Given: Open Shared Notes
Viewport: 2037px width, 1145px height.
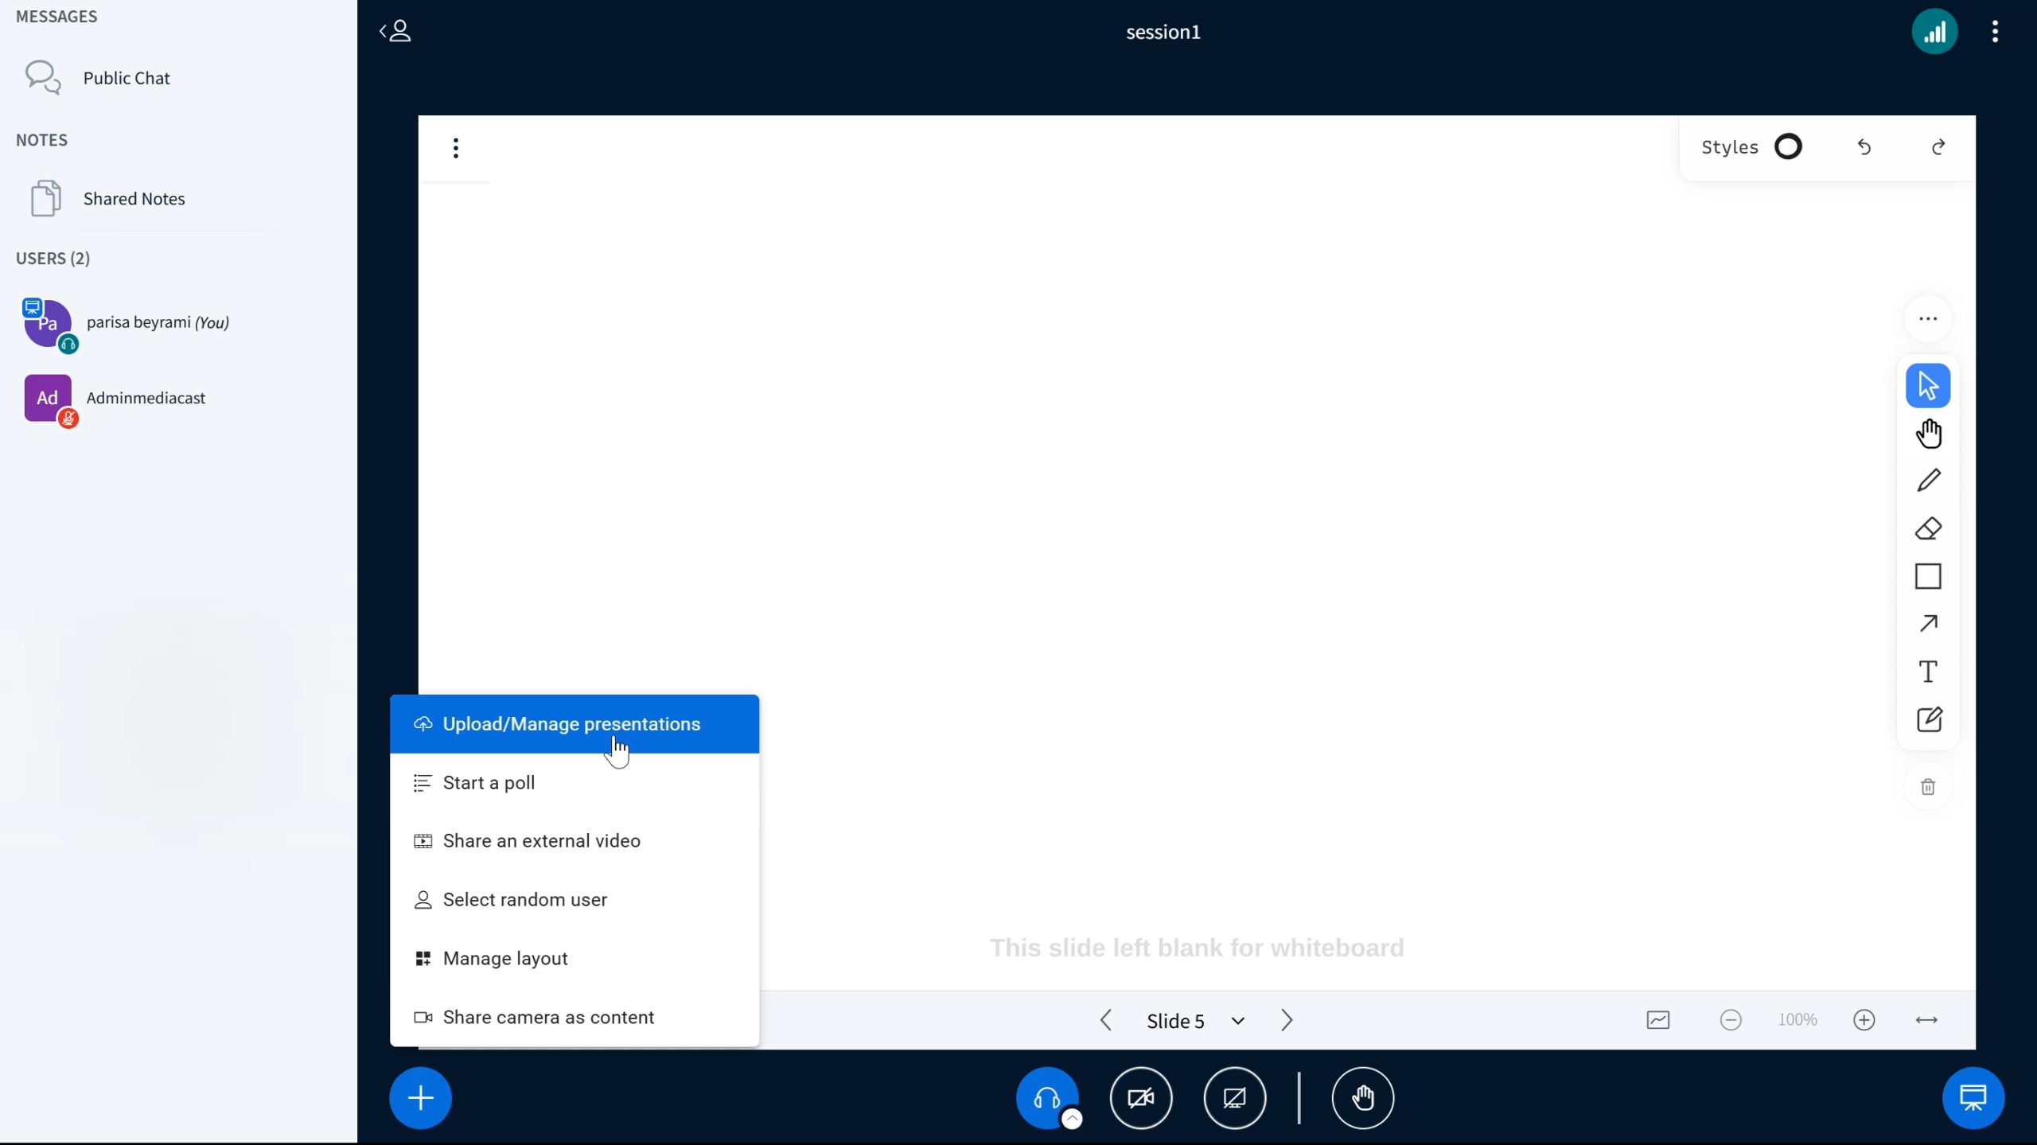Looking at the screenshot, I should tap(134, 199).
